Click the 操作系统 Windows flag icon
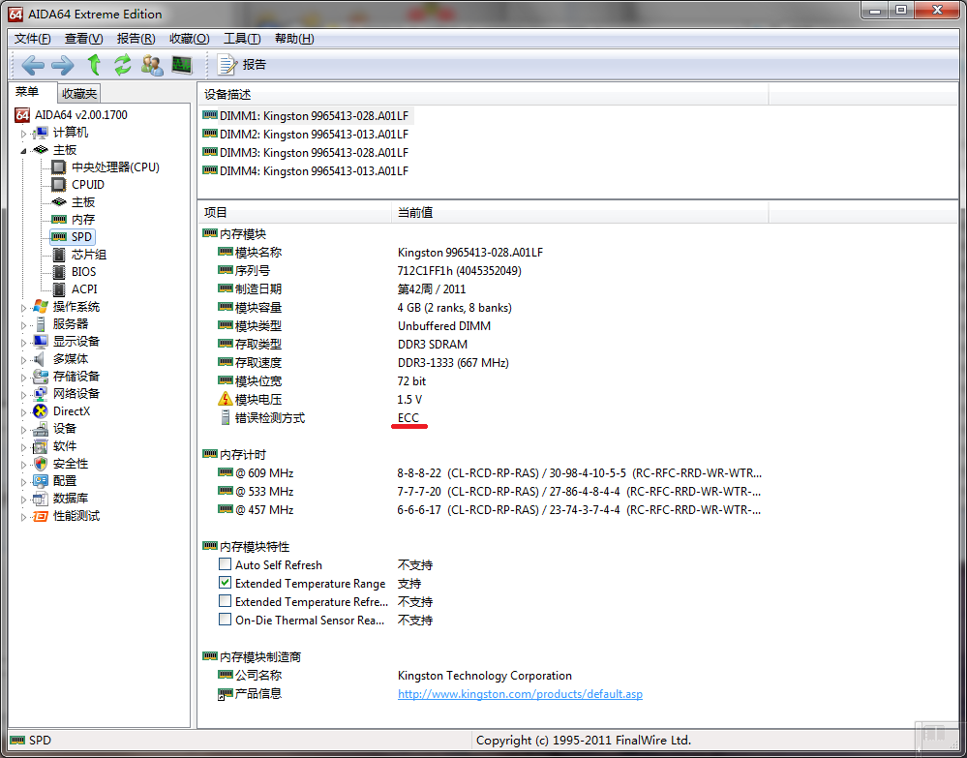967x758 pixels. (x=41, y=307)
